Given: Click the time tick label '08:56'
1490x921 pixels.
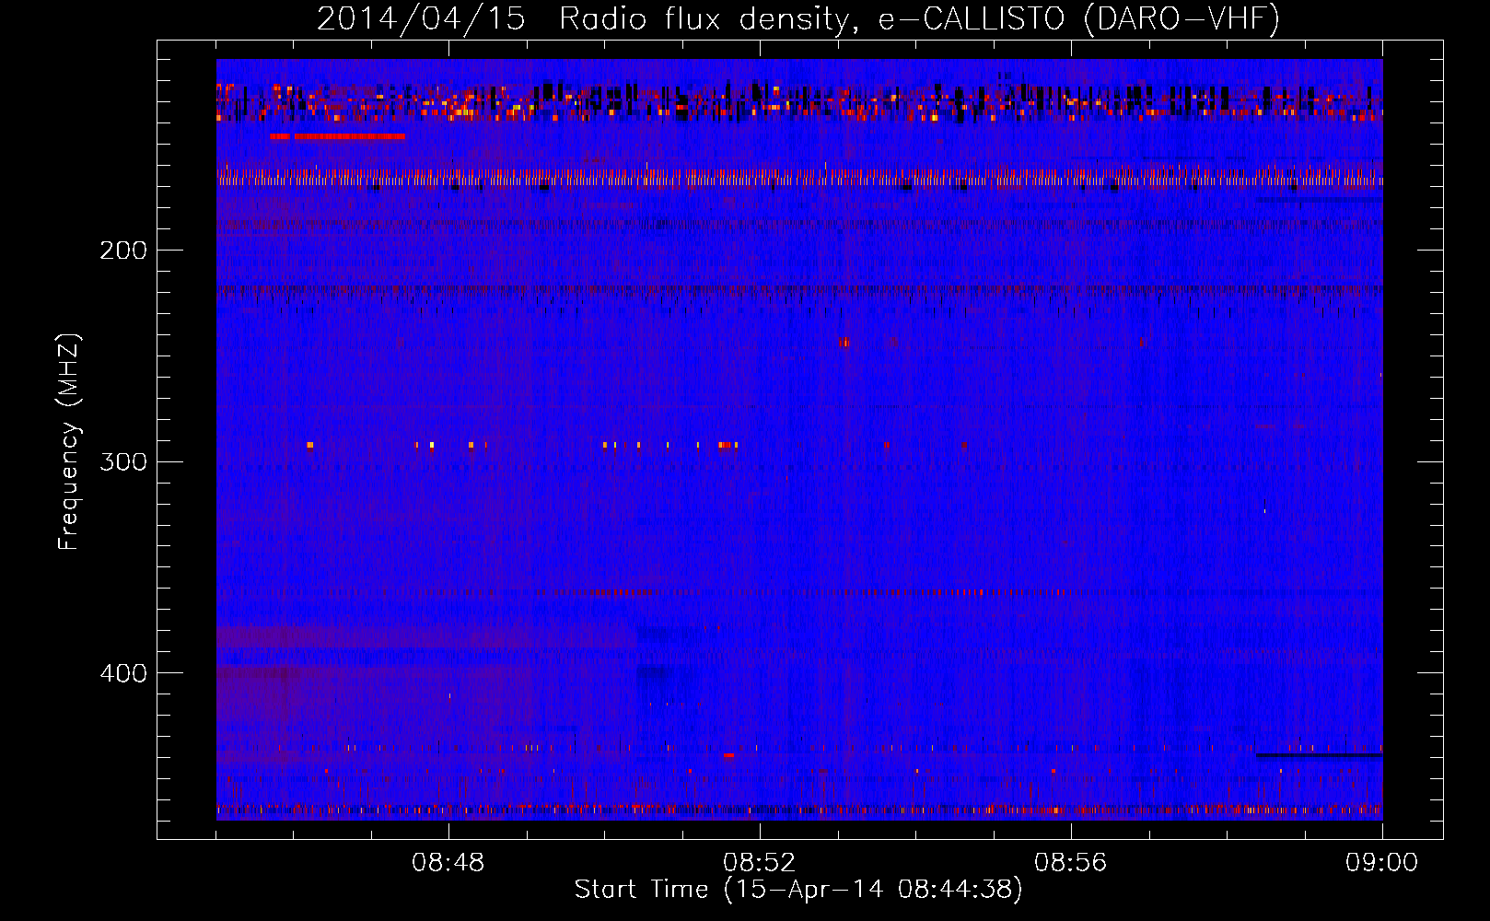Looking at the screenshot, I should pos(1071,863).
